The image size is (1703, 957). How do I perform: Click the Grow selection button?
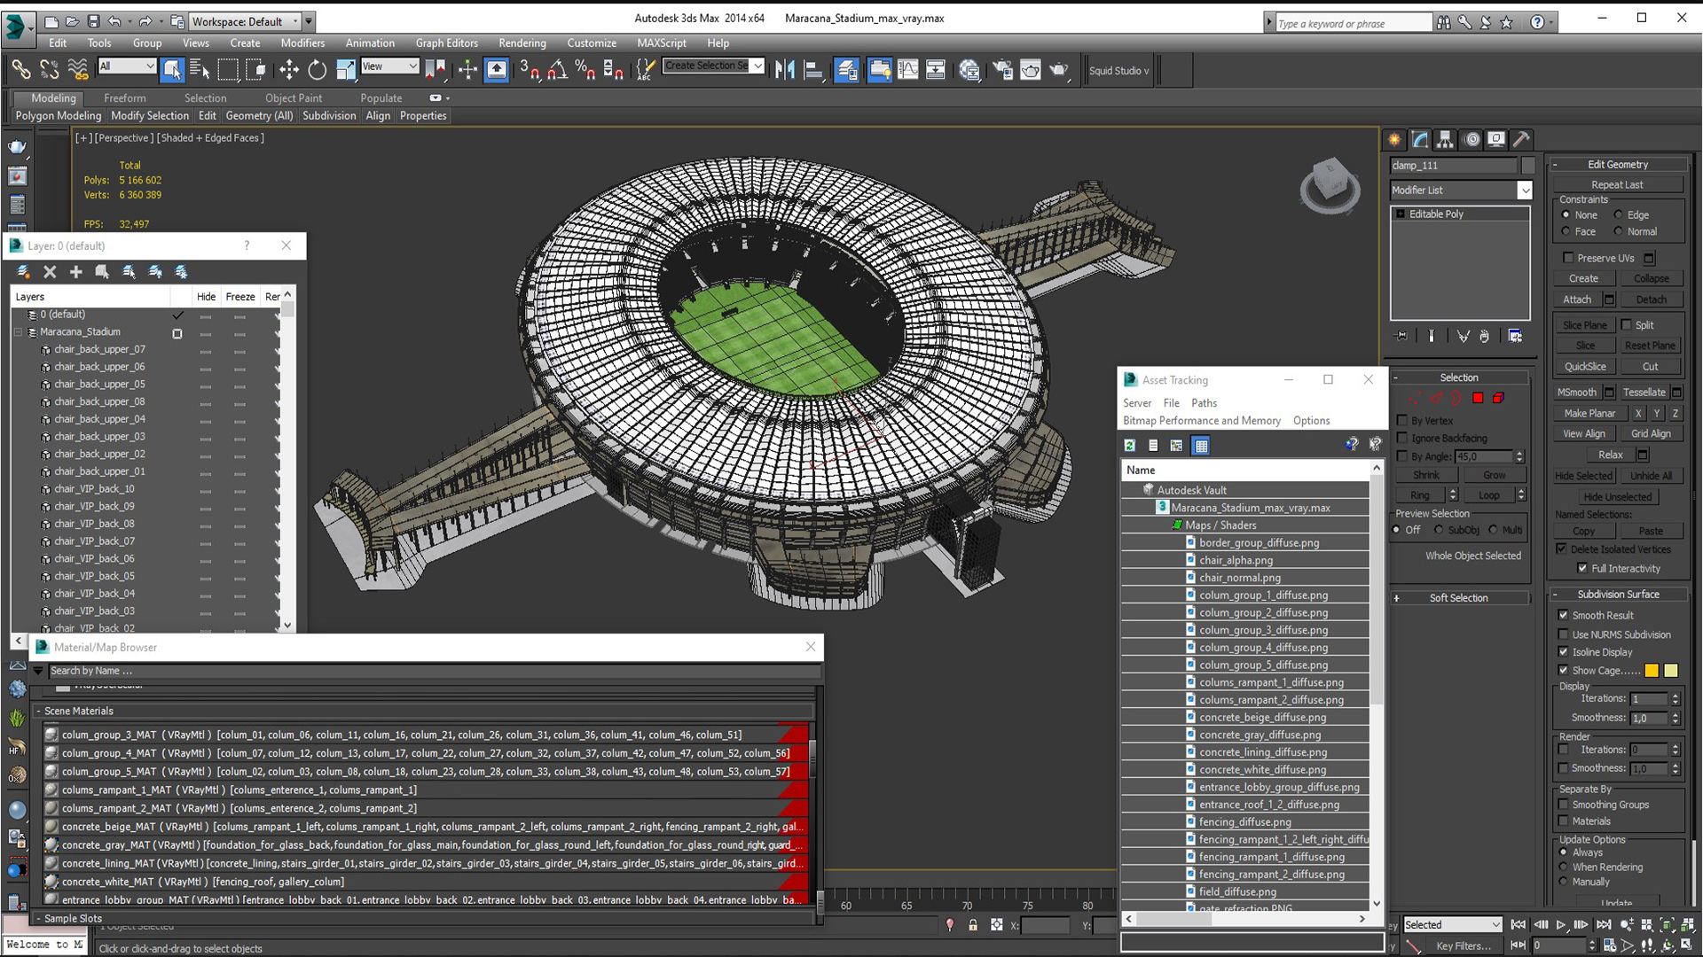tap(1494, 475)
